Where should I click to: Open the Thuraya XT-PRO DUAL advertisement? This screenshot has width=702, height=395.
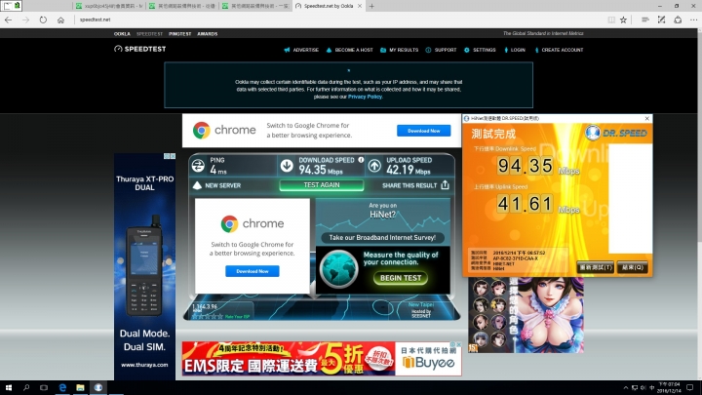coord(144,266)
